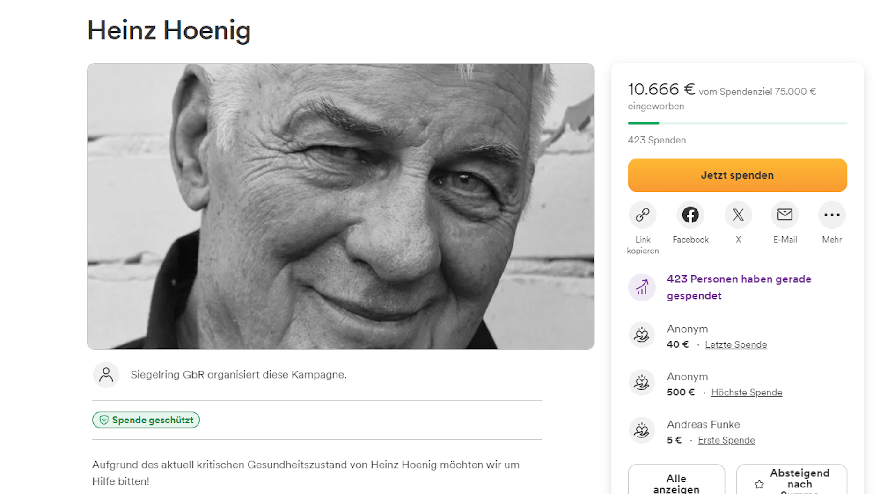Open Mehr sharing options icon
880x494 pixels.
831,215
